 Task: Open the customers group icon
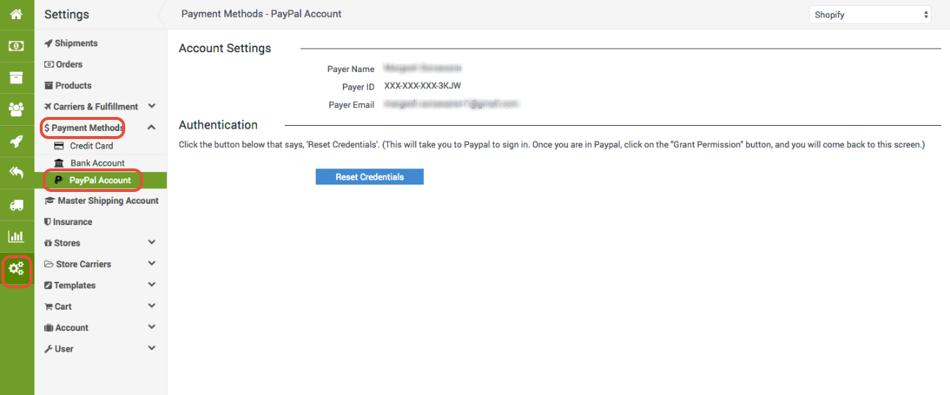click(x=16, y=110)
